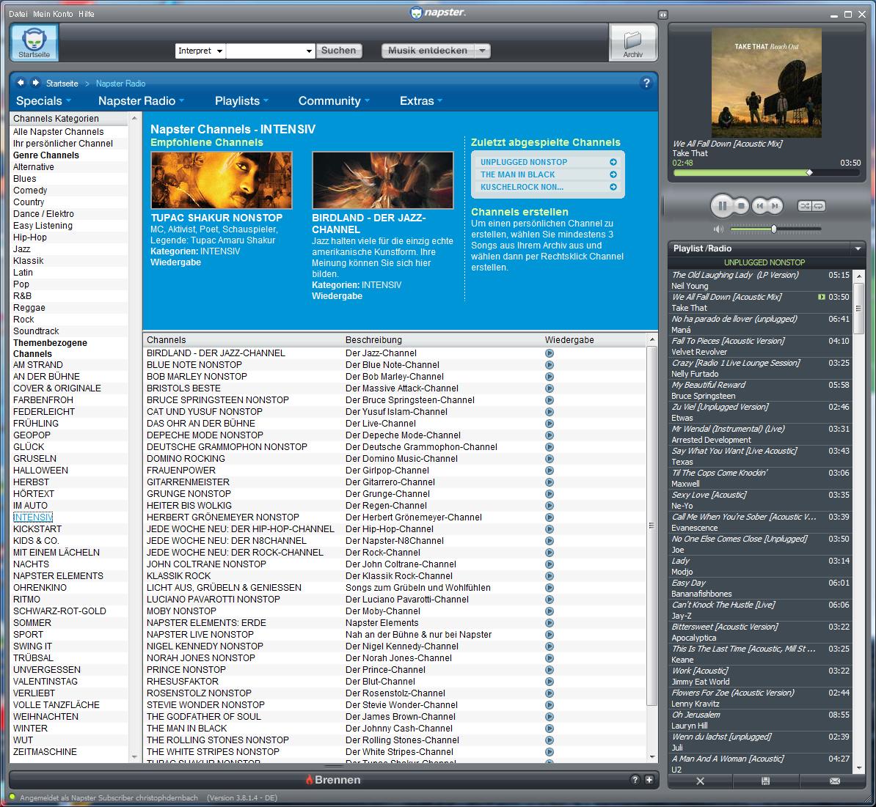Click the Startseite breadcrumb link
This screenshot has width=876, height=807.
point(62,83)
